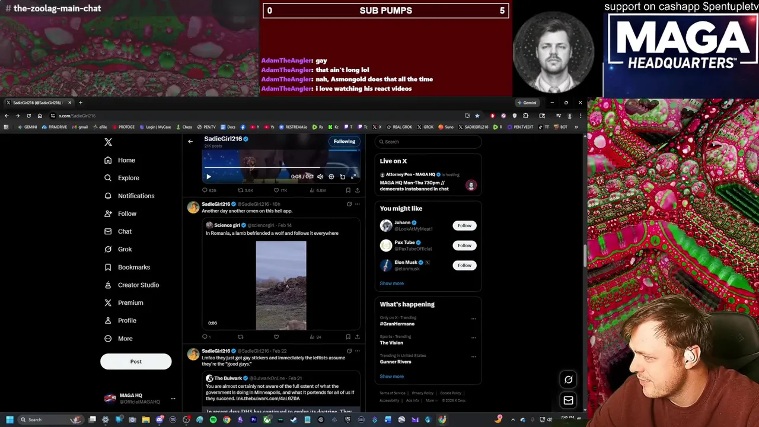Follow Elon Musk
Image resolution: width=759 pixels, height=427 pixels.
(464, 265)
